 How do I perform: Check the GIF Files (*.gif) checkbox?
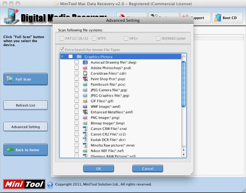coord(76,101)
